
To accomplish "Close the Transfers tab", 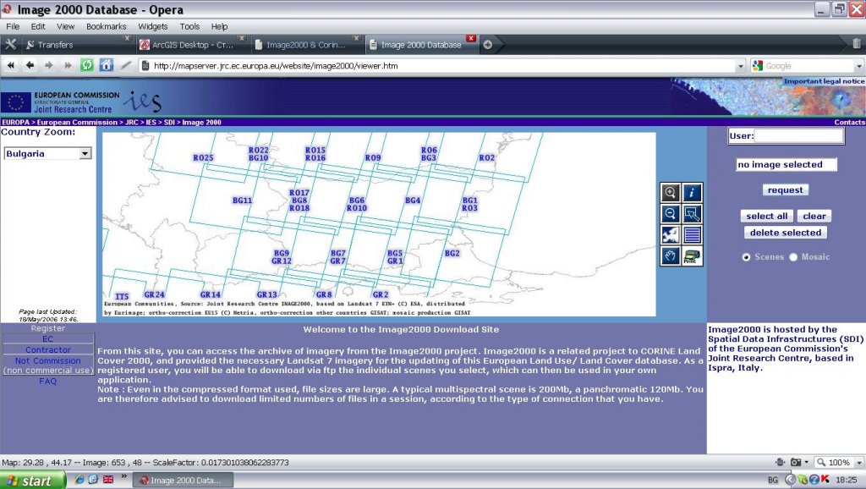I will [x=127, y=38].
